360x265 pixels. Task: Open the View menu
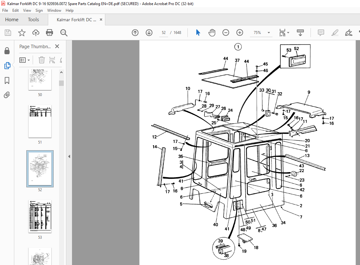[x=27, y=10]
